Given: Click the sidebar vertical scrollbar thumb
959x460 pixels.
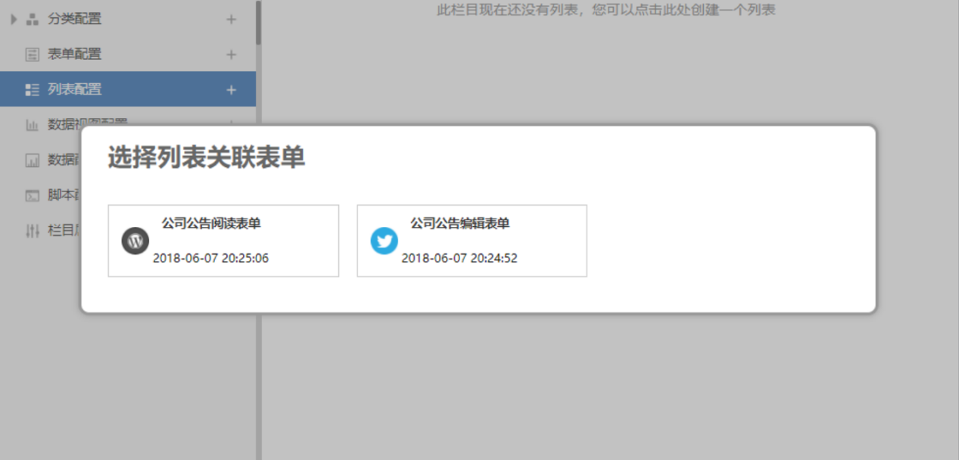Looking at the screenshot, I should [x=259, y=23].
